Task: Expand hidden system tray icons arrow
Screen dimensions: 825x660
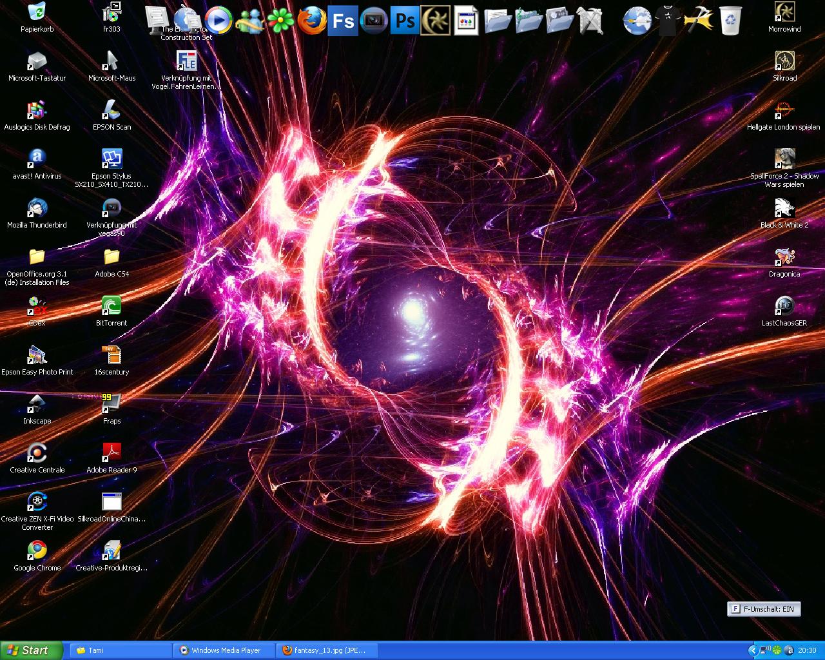Action: click(x=752, y=650)
